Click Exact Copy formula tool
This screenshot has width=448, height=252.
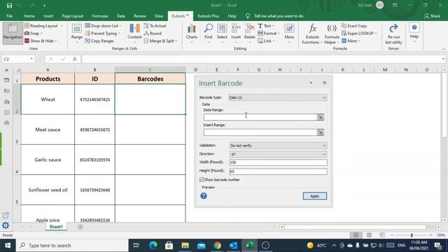pyautogui.click(x=354, y=26)
